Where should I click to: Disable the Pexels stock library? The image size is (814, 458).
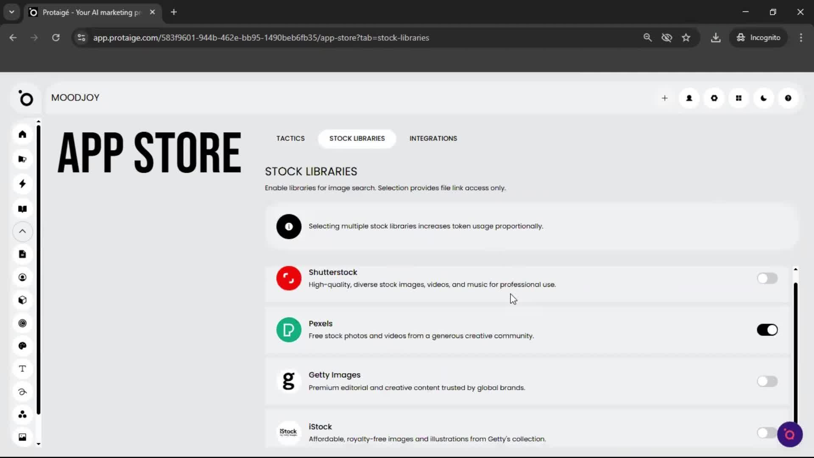(x=767, y=330)
